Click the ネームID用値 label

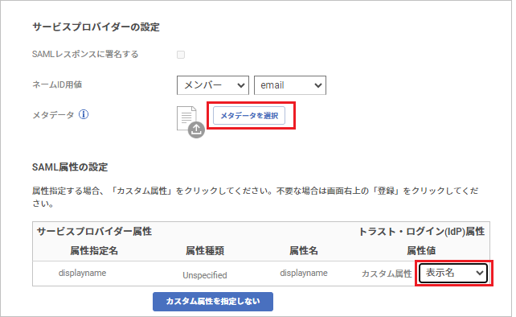click(x=57, y=84)
